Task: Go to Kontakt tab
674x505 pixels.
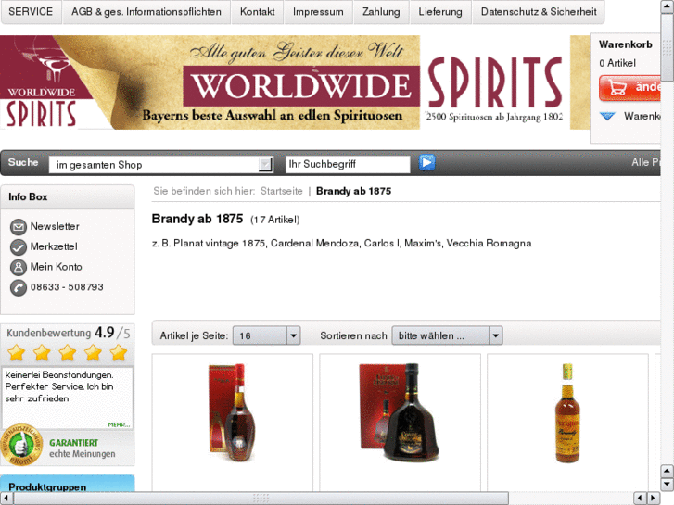Action: coord(257,12)
